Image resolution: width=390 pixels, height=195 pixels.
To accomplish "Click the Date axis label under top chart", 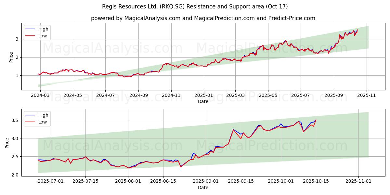I will 203,101.
